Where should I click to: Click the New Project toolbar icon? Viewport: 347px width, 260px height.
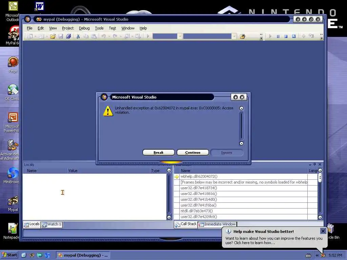[30, 36]
